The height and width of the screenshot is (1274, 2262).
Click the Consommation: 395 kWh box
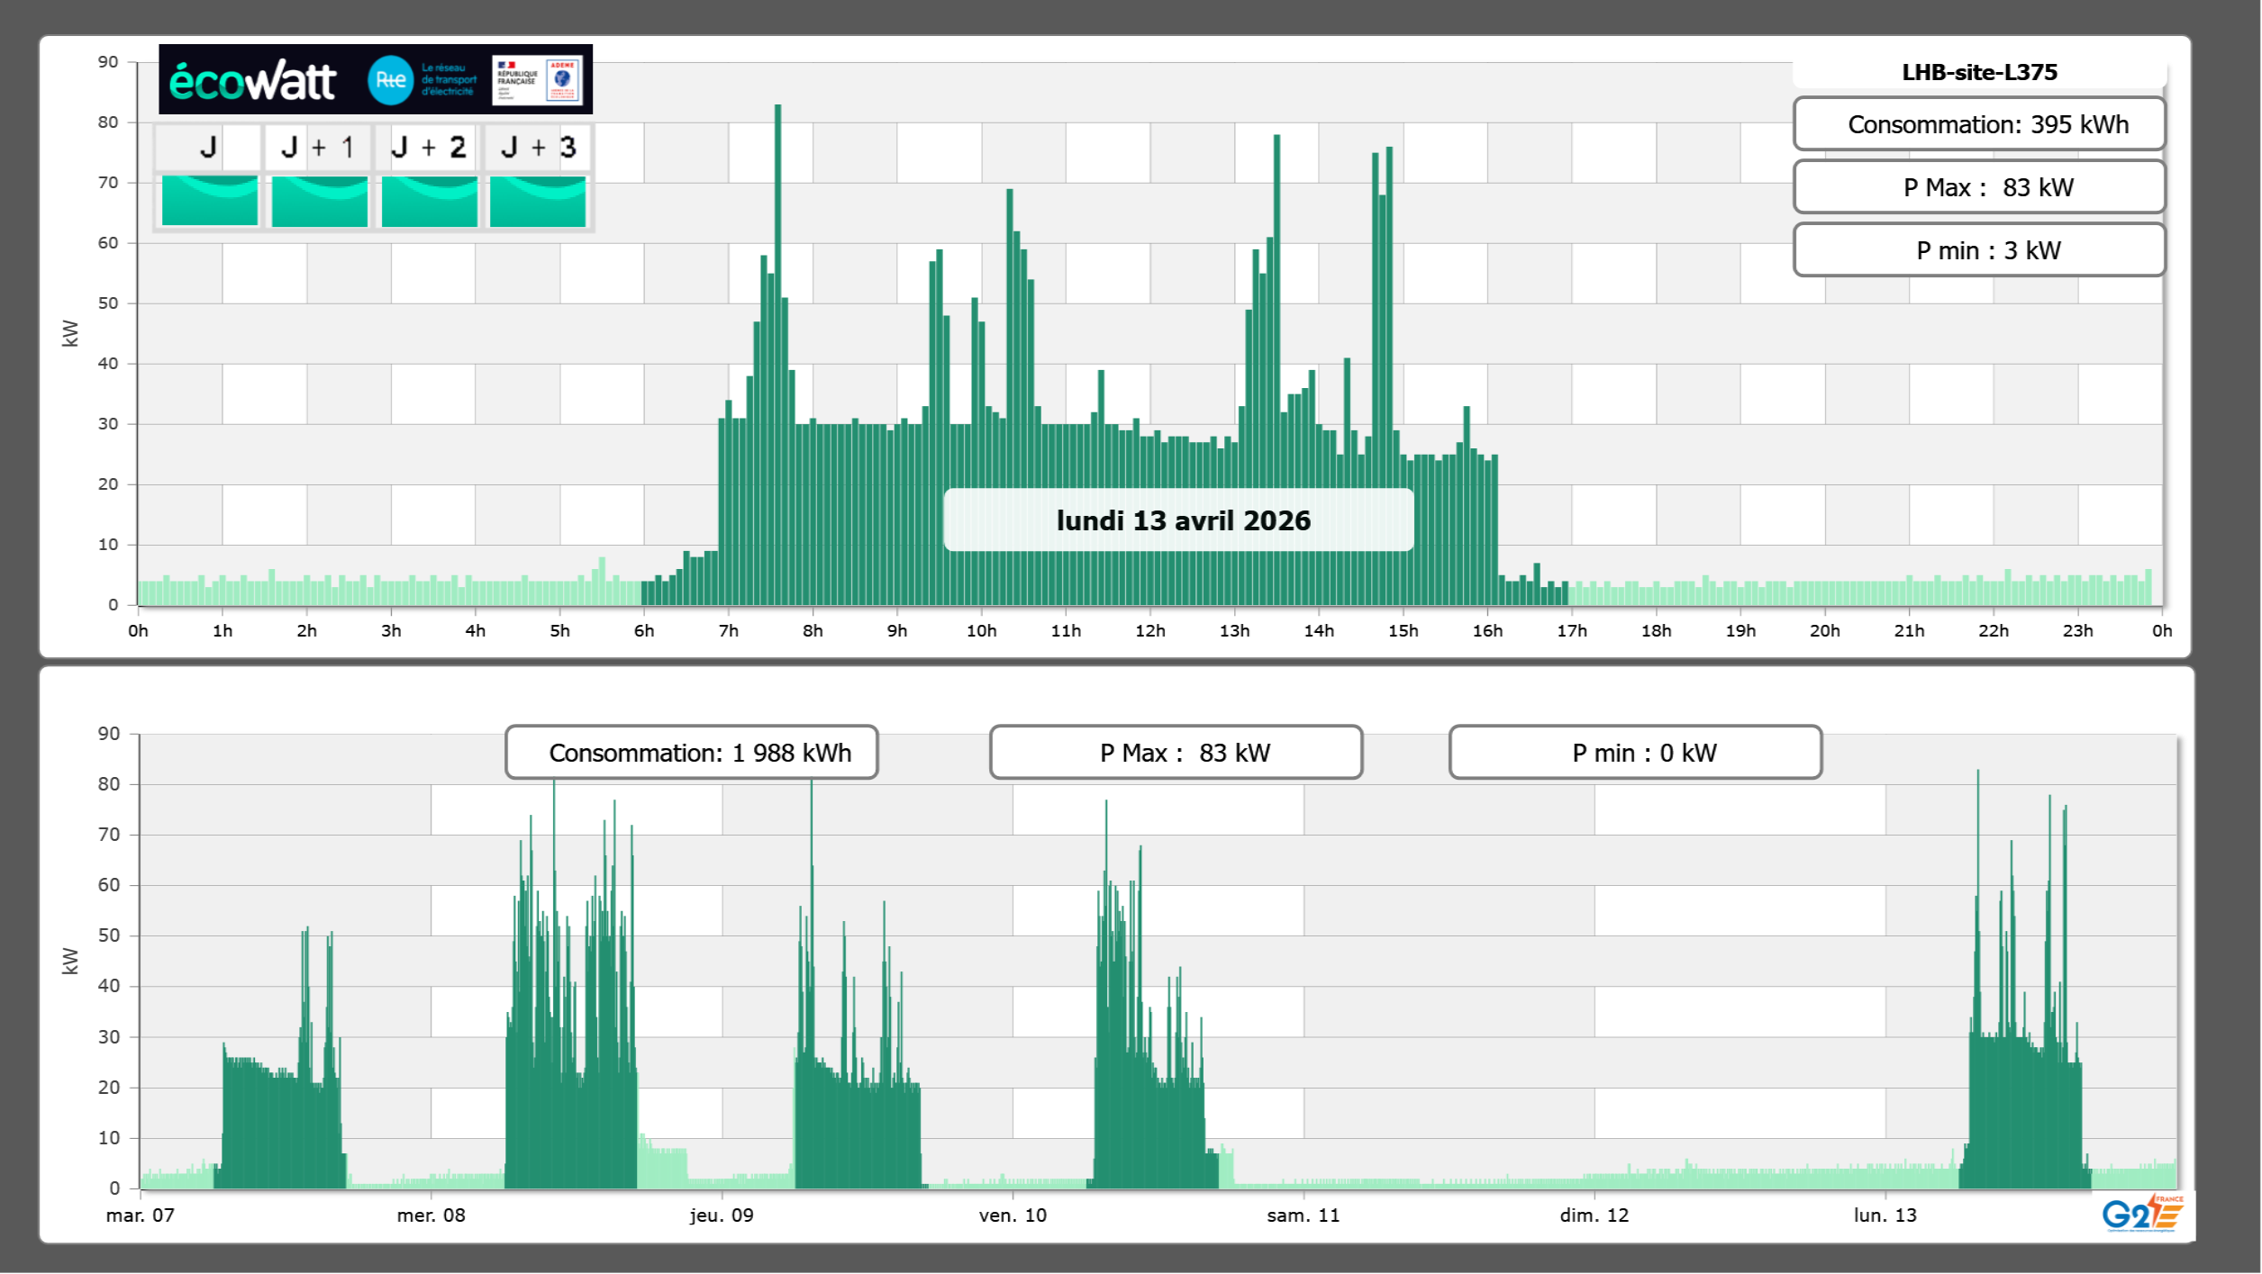pos(1979,124)
